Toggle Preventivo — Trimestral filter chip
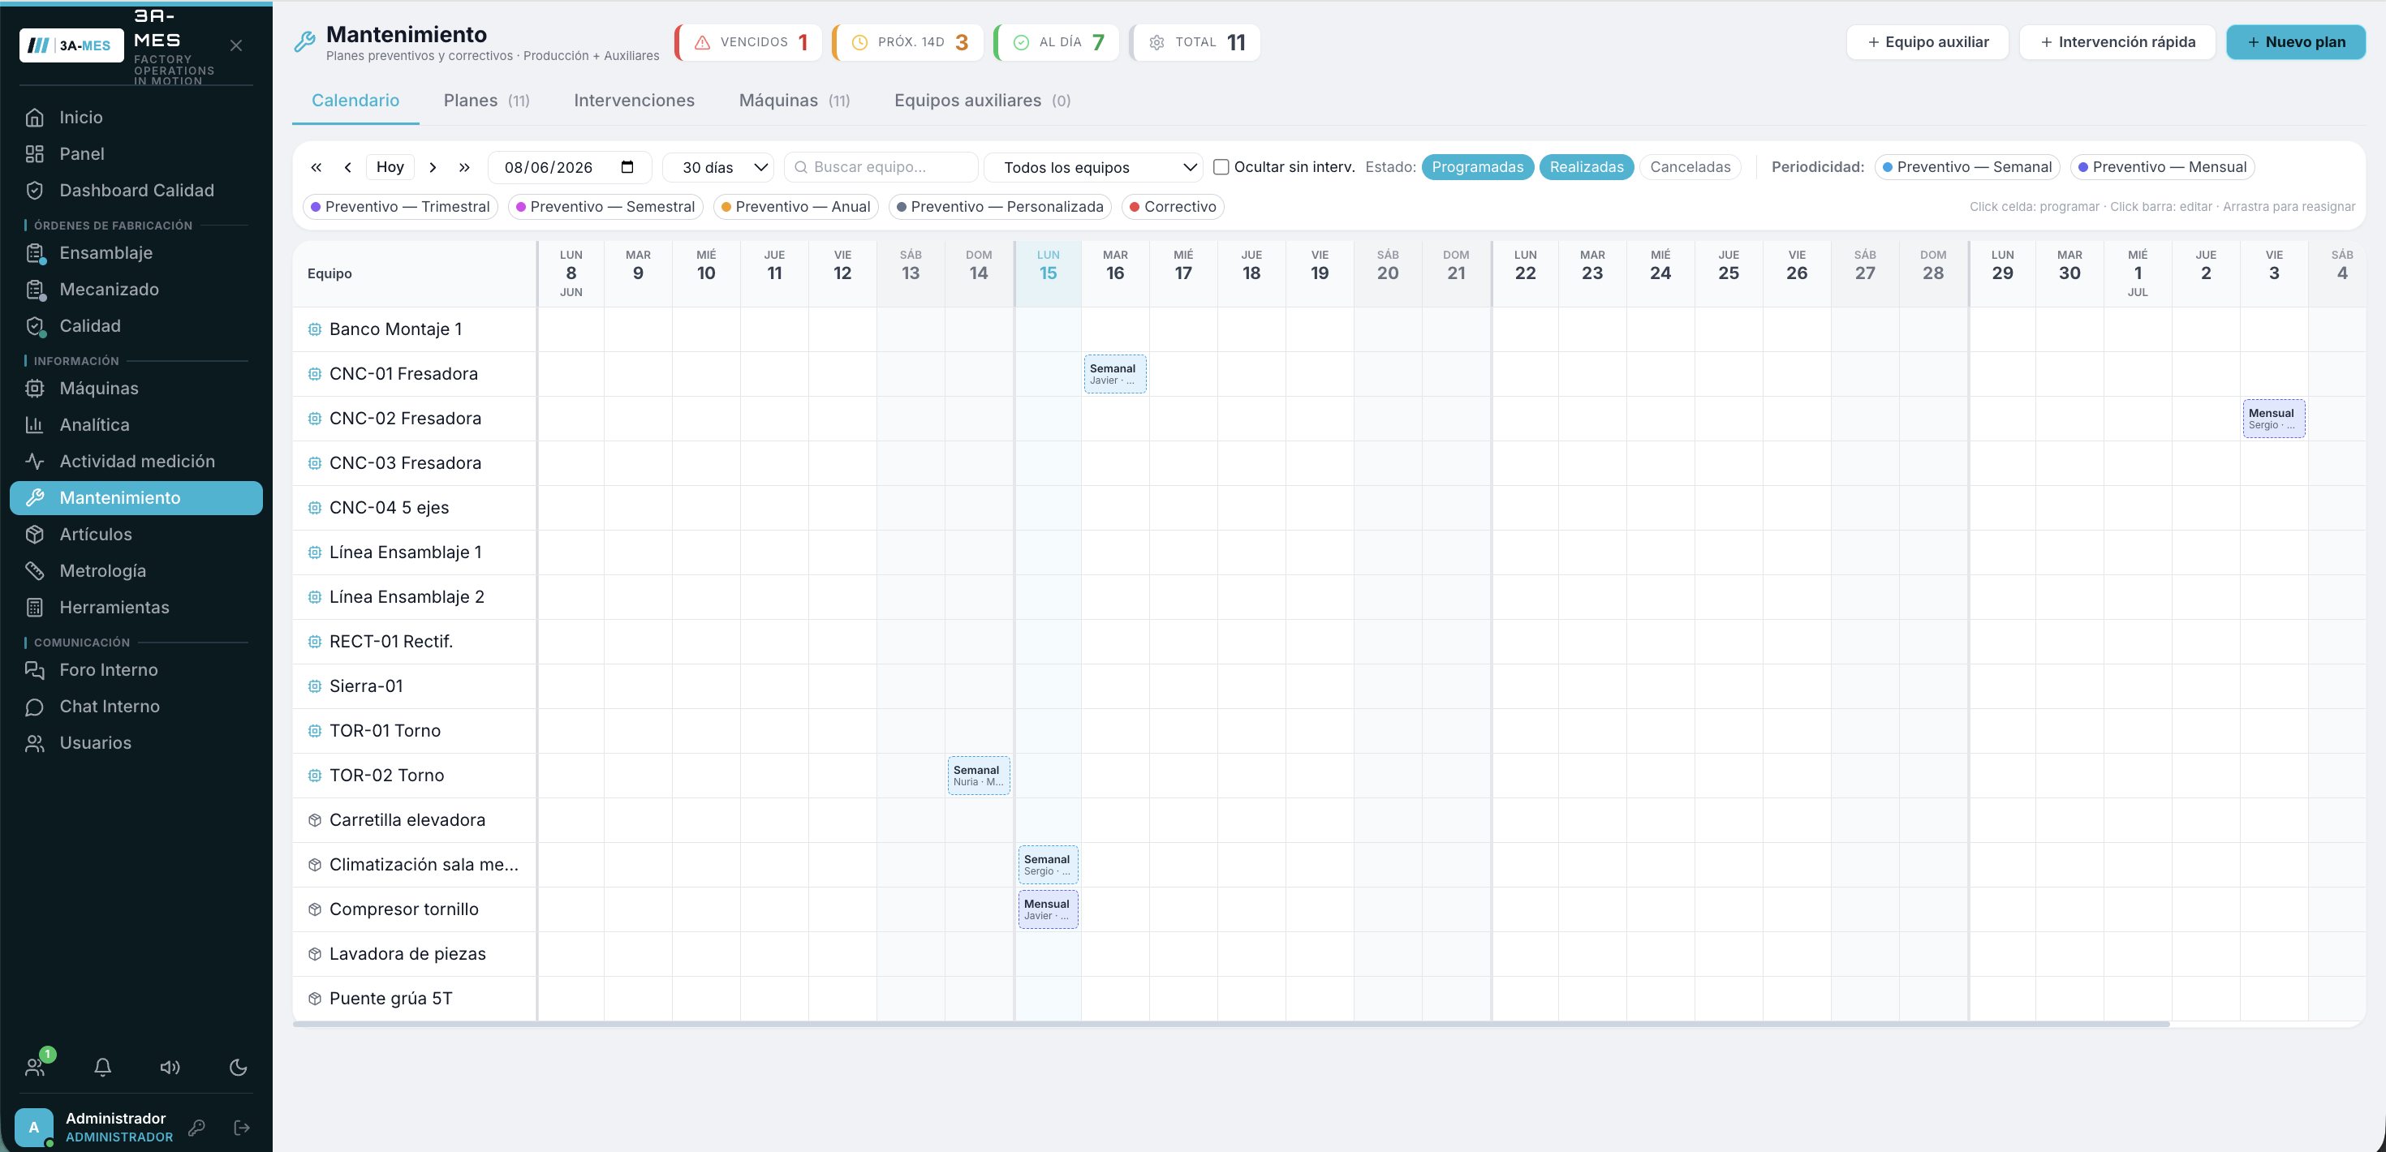The height and width of the screenshot is (1152, 2386). coord(400,207)
